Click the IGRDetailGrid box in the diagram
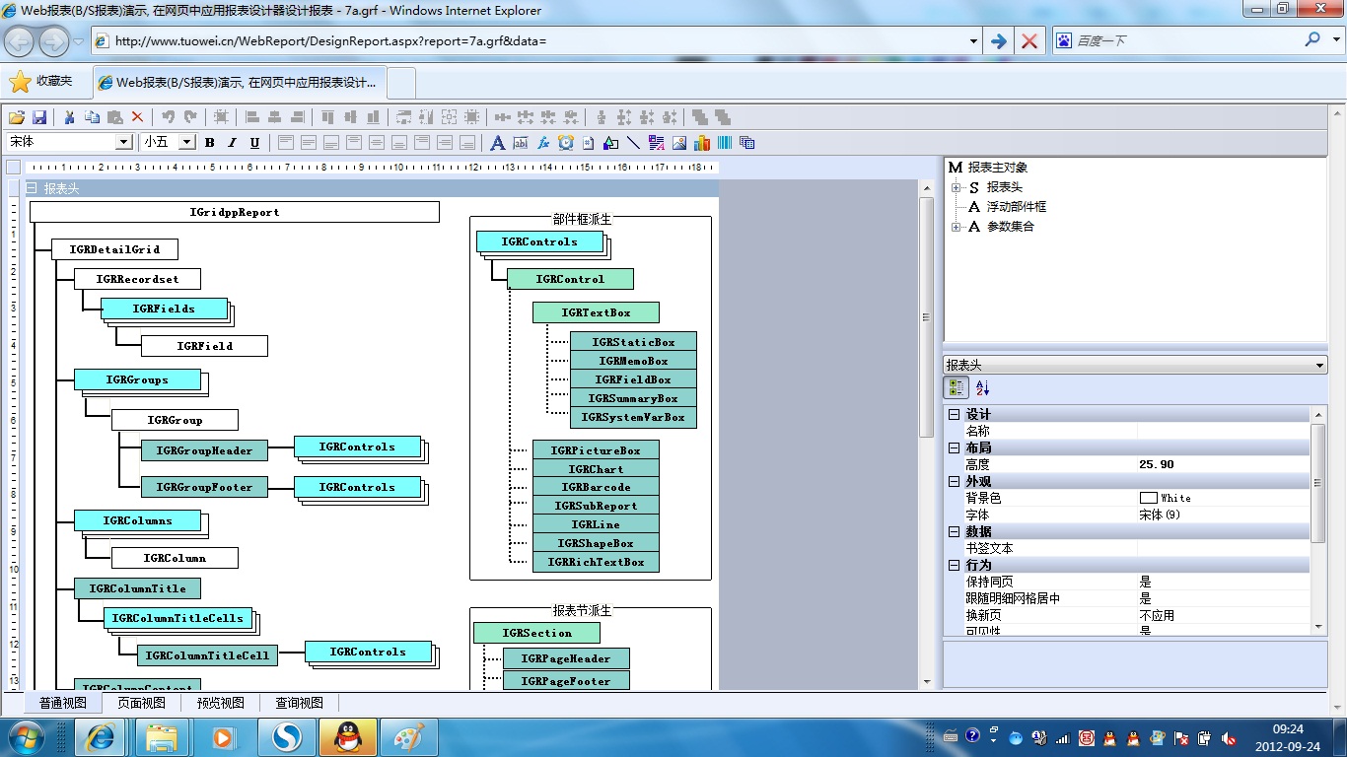 [x=114, y=249]
